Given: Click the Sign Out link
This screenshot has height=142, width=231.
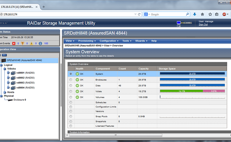Looking at the screenshot, I should tap(203, 25).
